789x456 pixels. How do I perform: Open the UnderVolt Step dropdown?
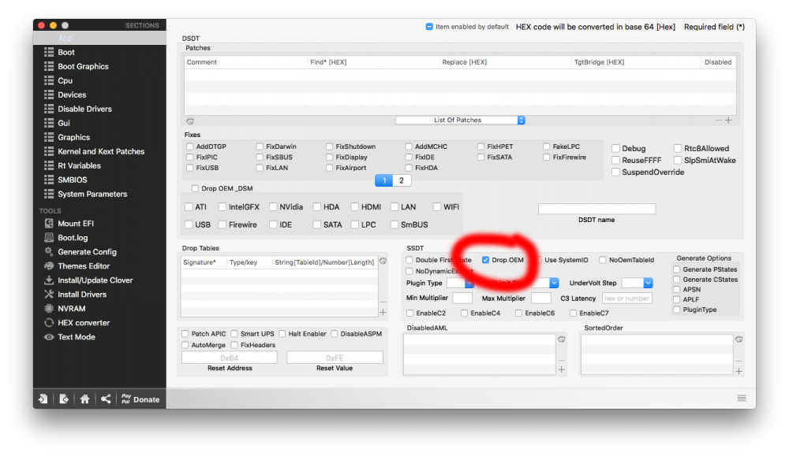(637, 283)
